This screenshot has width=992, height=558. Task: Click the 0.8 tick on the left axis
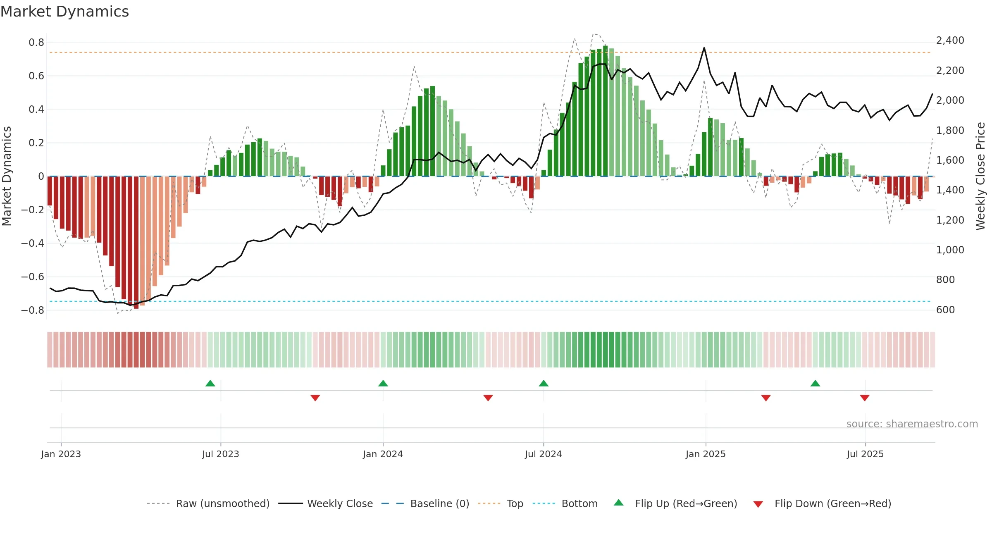[36, 43]
